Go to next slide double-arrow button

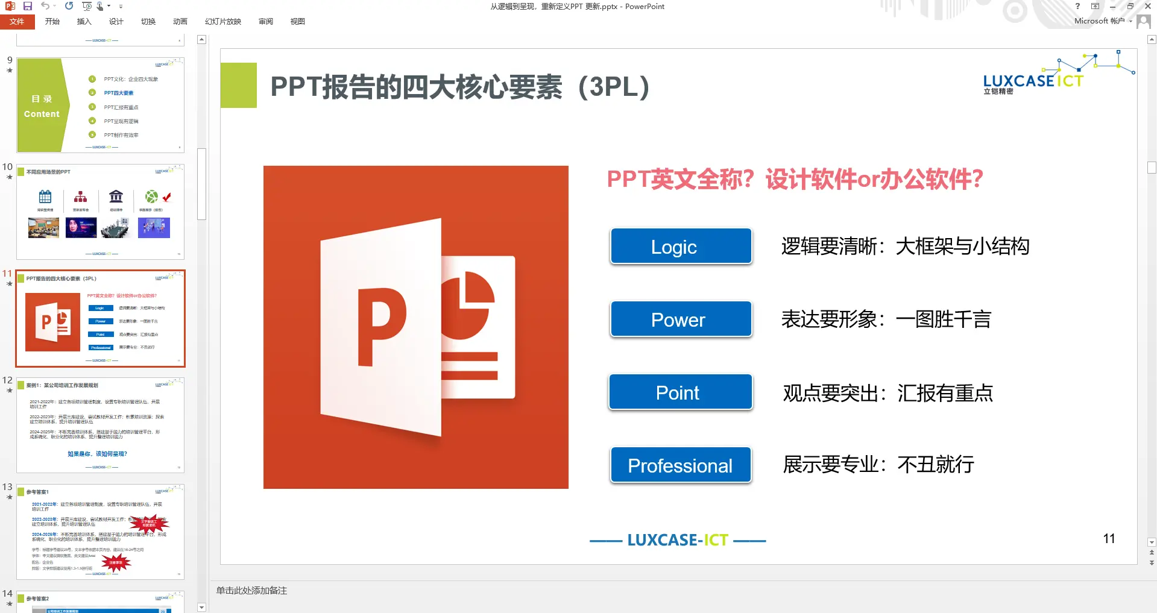click(x=1152, y=563)
